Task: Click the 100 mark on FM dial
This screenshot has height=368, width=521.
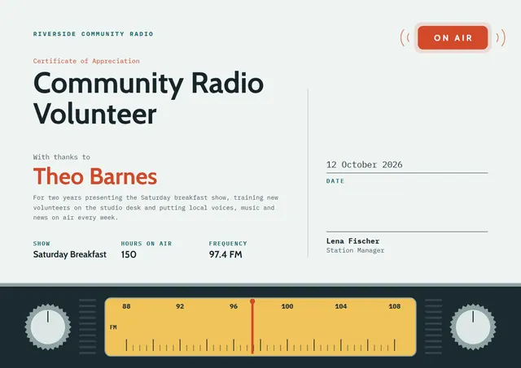Action: point(287,306)
